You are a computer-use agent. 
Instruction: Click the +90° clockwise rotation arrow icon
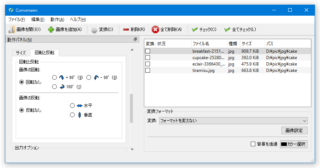point(61,78)
